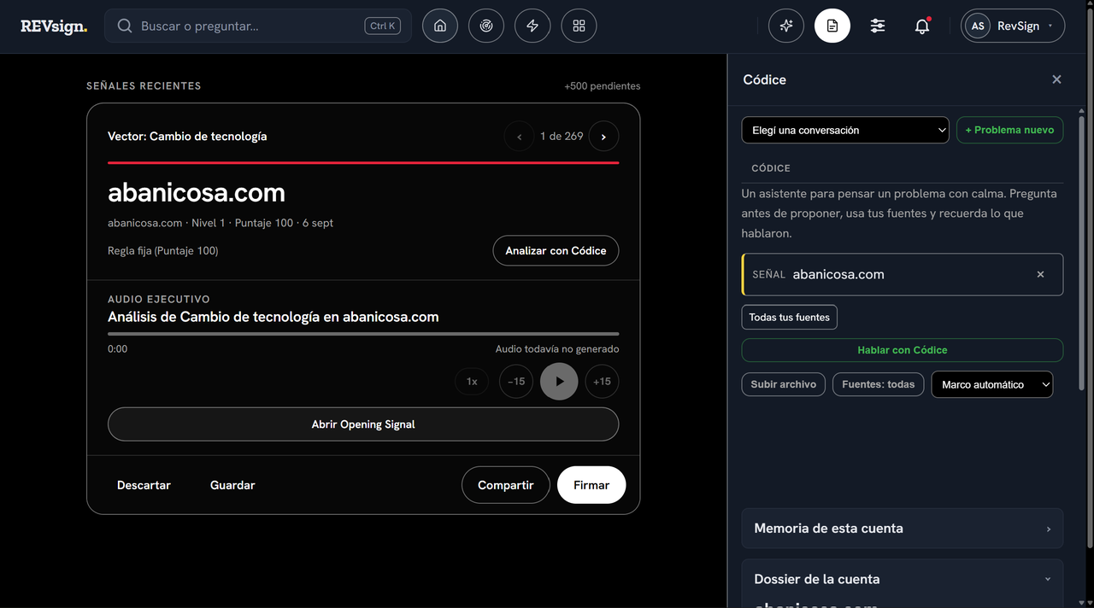Click Descartar on the signal card
1094x608 pixels.
click(144, 485)
